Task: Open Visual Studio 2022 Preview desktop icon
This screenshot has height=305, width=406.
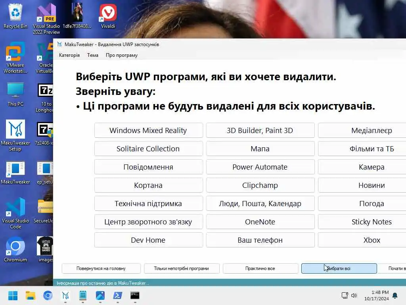Action: (46, 18)
